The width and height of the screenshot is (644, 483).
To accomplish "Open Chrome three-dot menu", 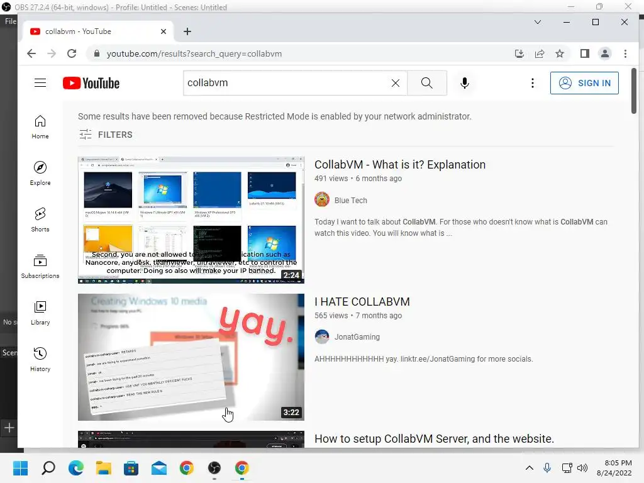I will click(625, 54).
